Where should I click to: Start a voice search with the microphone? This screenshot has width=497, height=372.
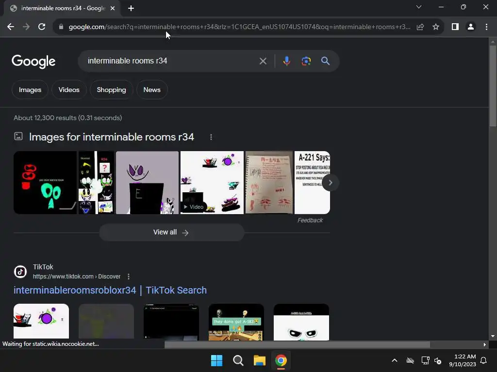(x=286, y=61)
